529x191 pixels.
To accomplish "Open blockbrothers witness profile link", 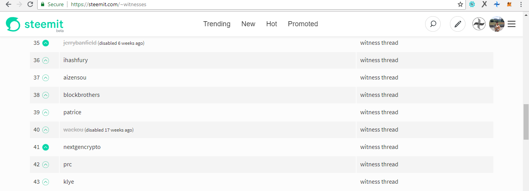I will (81, 95).
